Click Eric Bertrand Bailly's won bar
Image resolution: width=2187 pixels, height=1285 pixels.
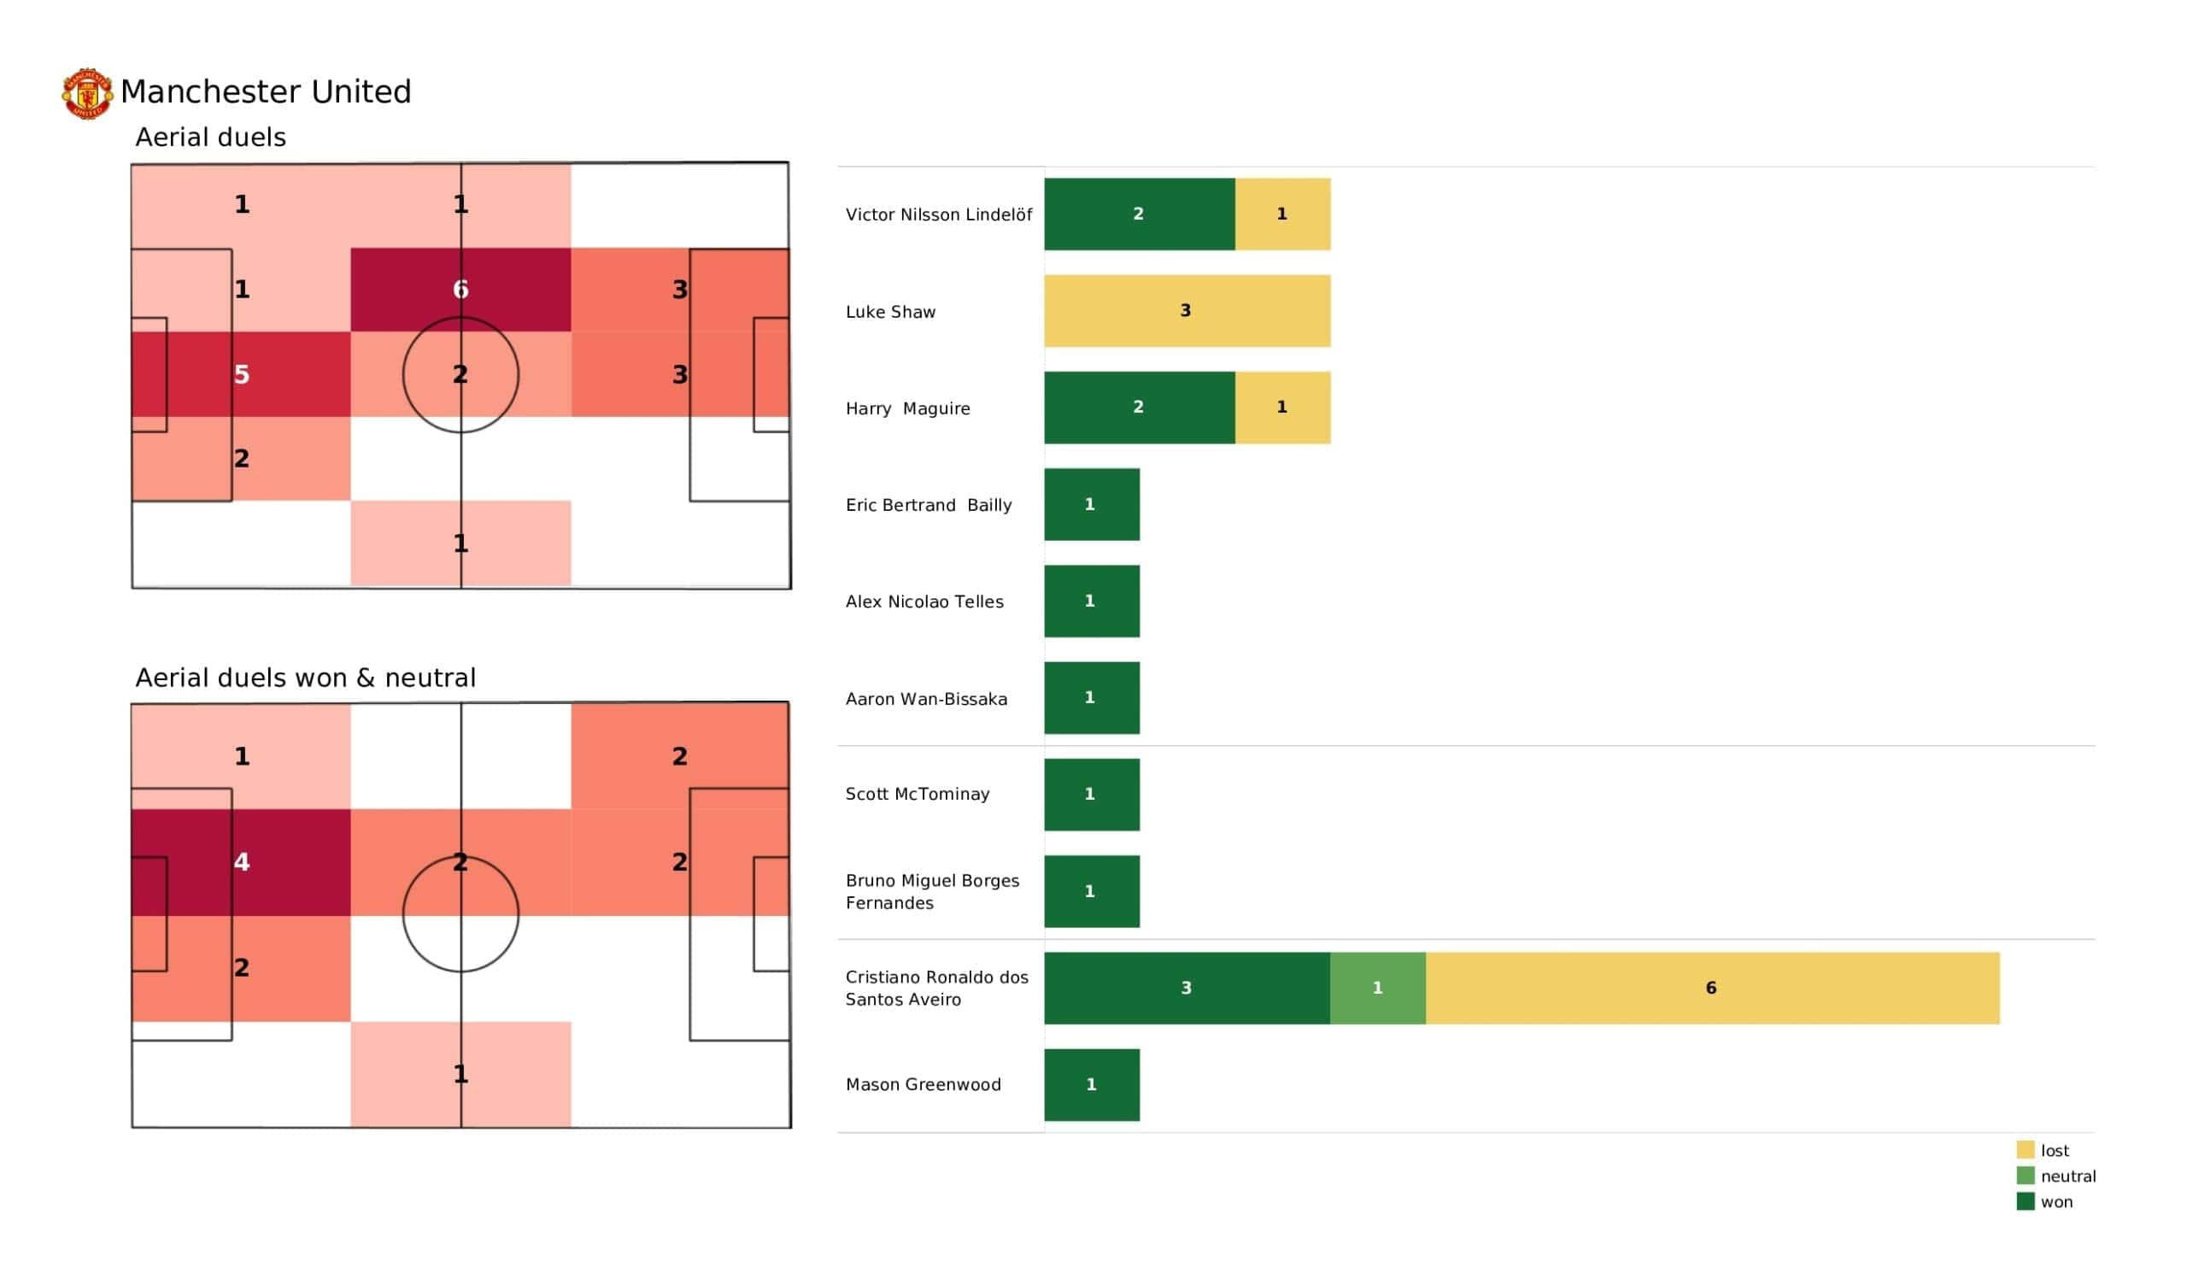click(x=1091, y=504)
